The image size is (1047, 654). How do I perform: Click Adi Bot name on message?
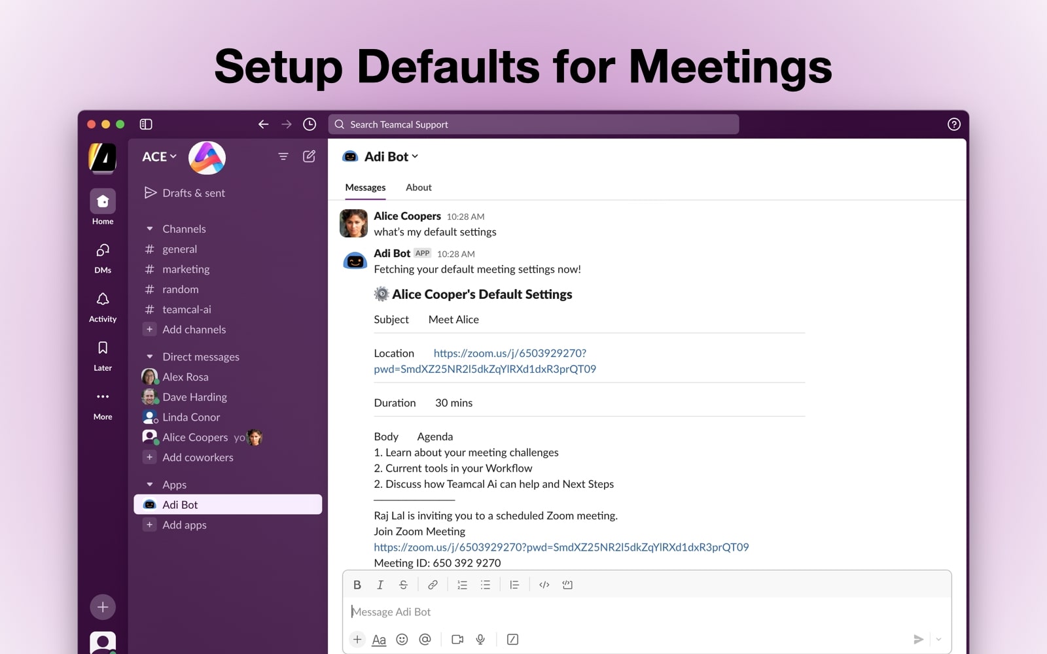click(392, 253)
